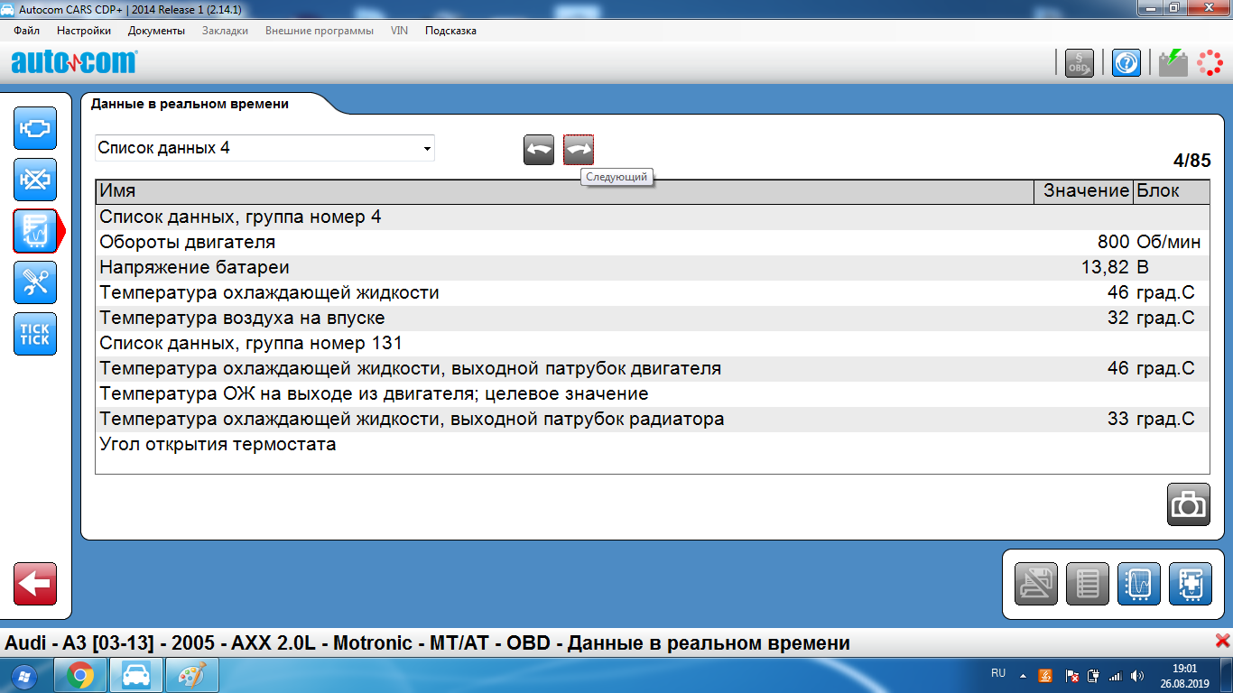The image size is (1233, 693).
Task: Click the Значение column header
Action: (1083, 191)
